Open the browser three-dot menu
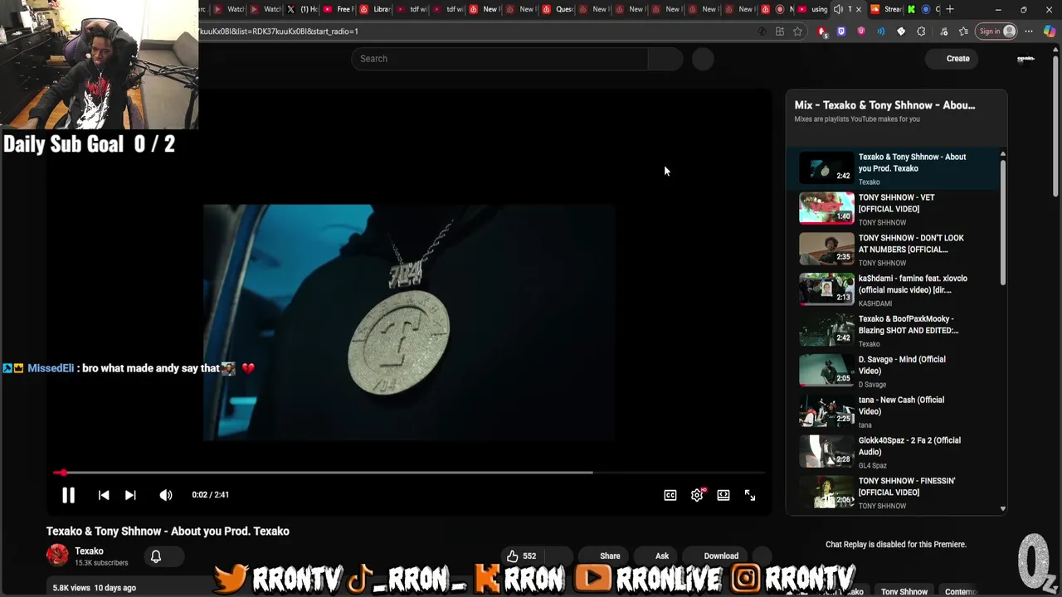Image resolution: width=1062 pixels, height=597 pixels. click(1029, 32)
